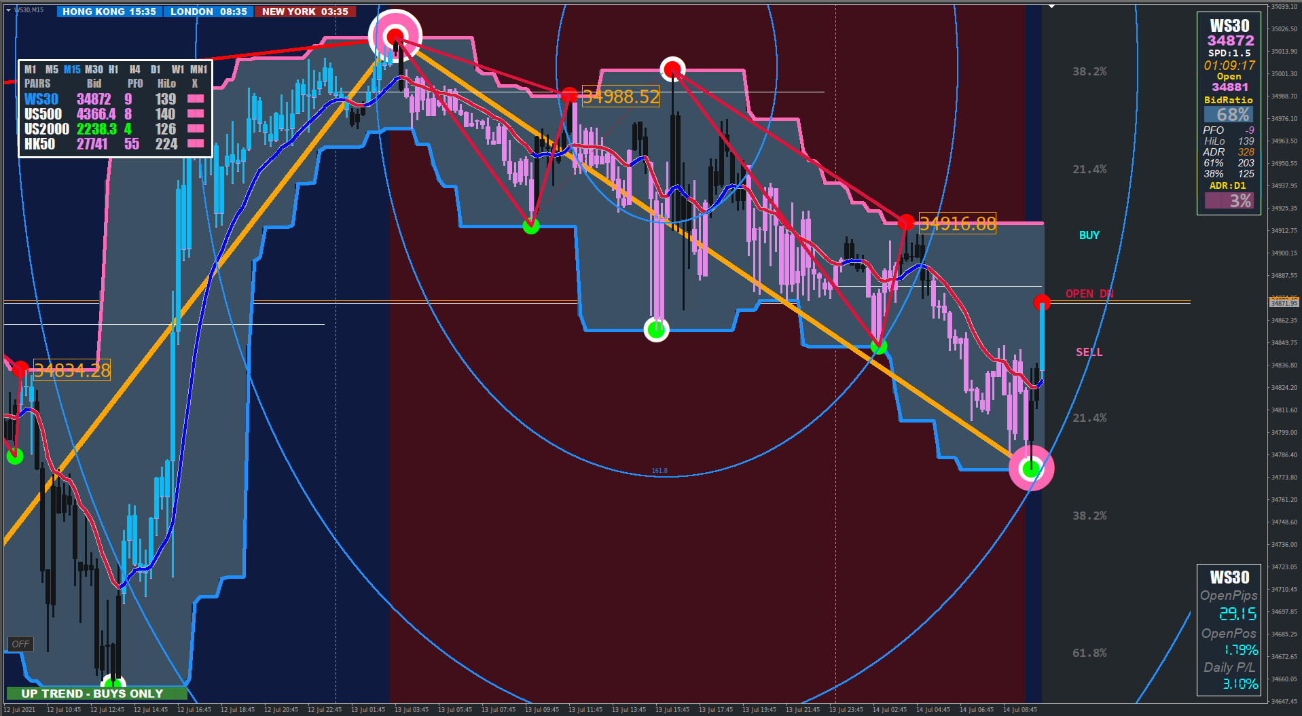Open the WS30,M15 chart menu arrow
Viewport: 1302px width, 716px height.
(x=8, y=10)
